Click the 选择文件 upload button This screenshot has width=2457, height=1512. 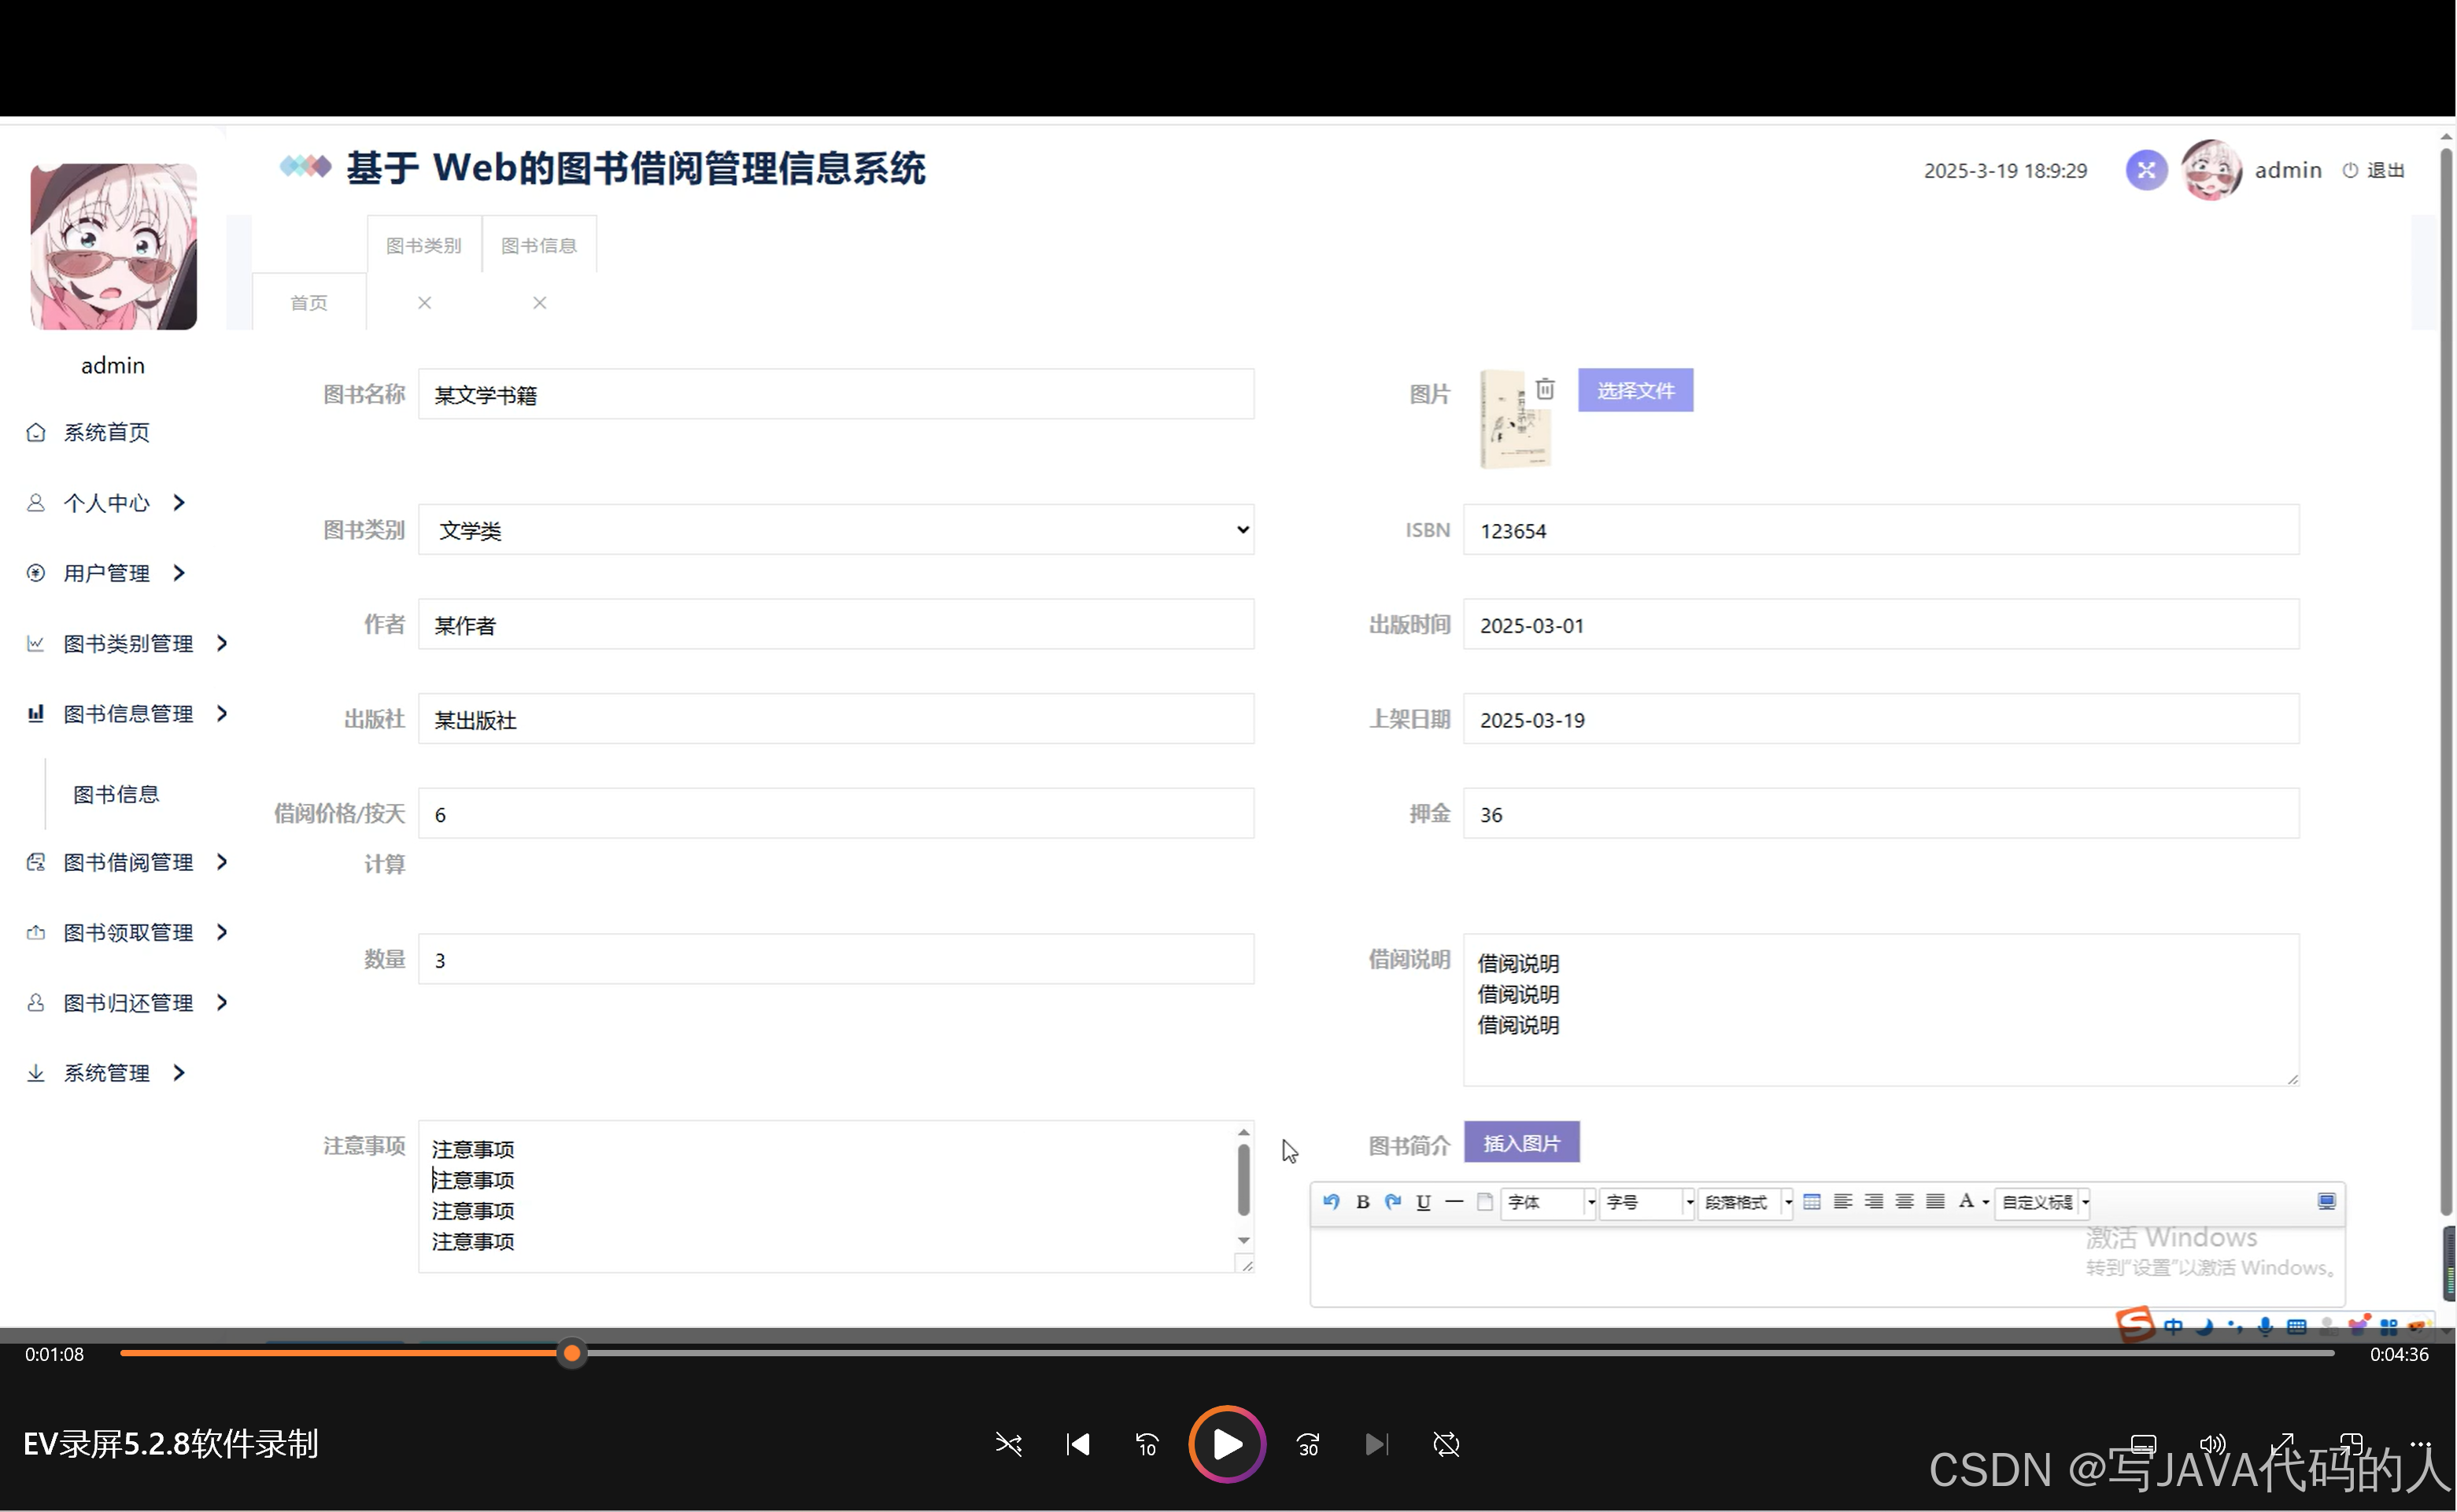[x=1635, y=390]
